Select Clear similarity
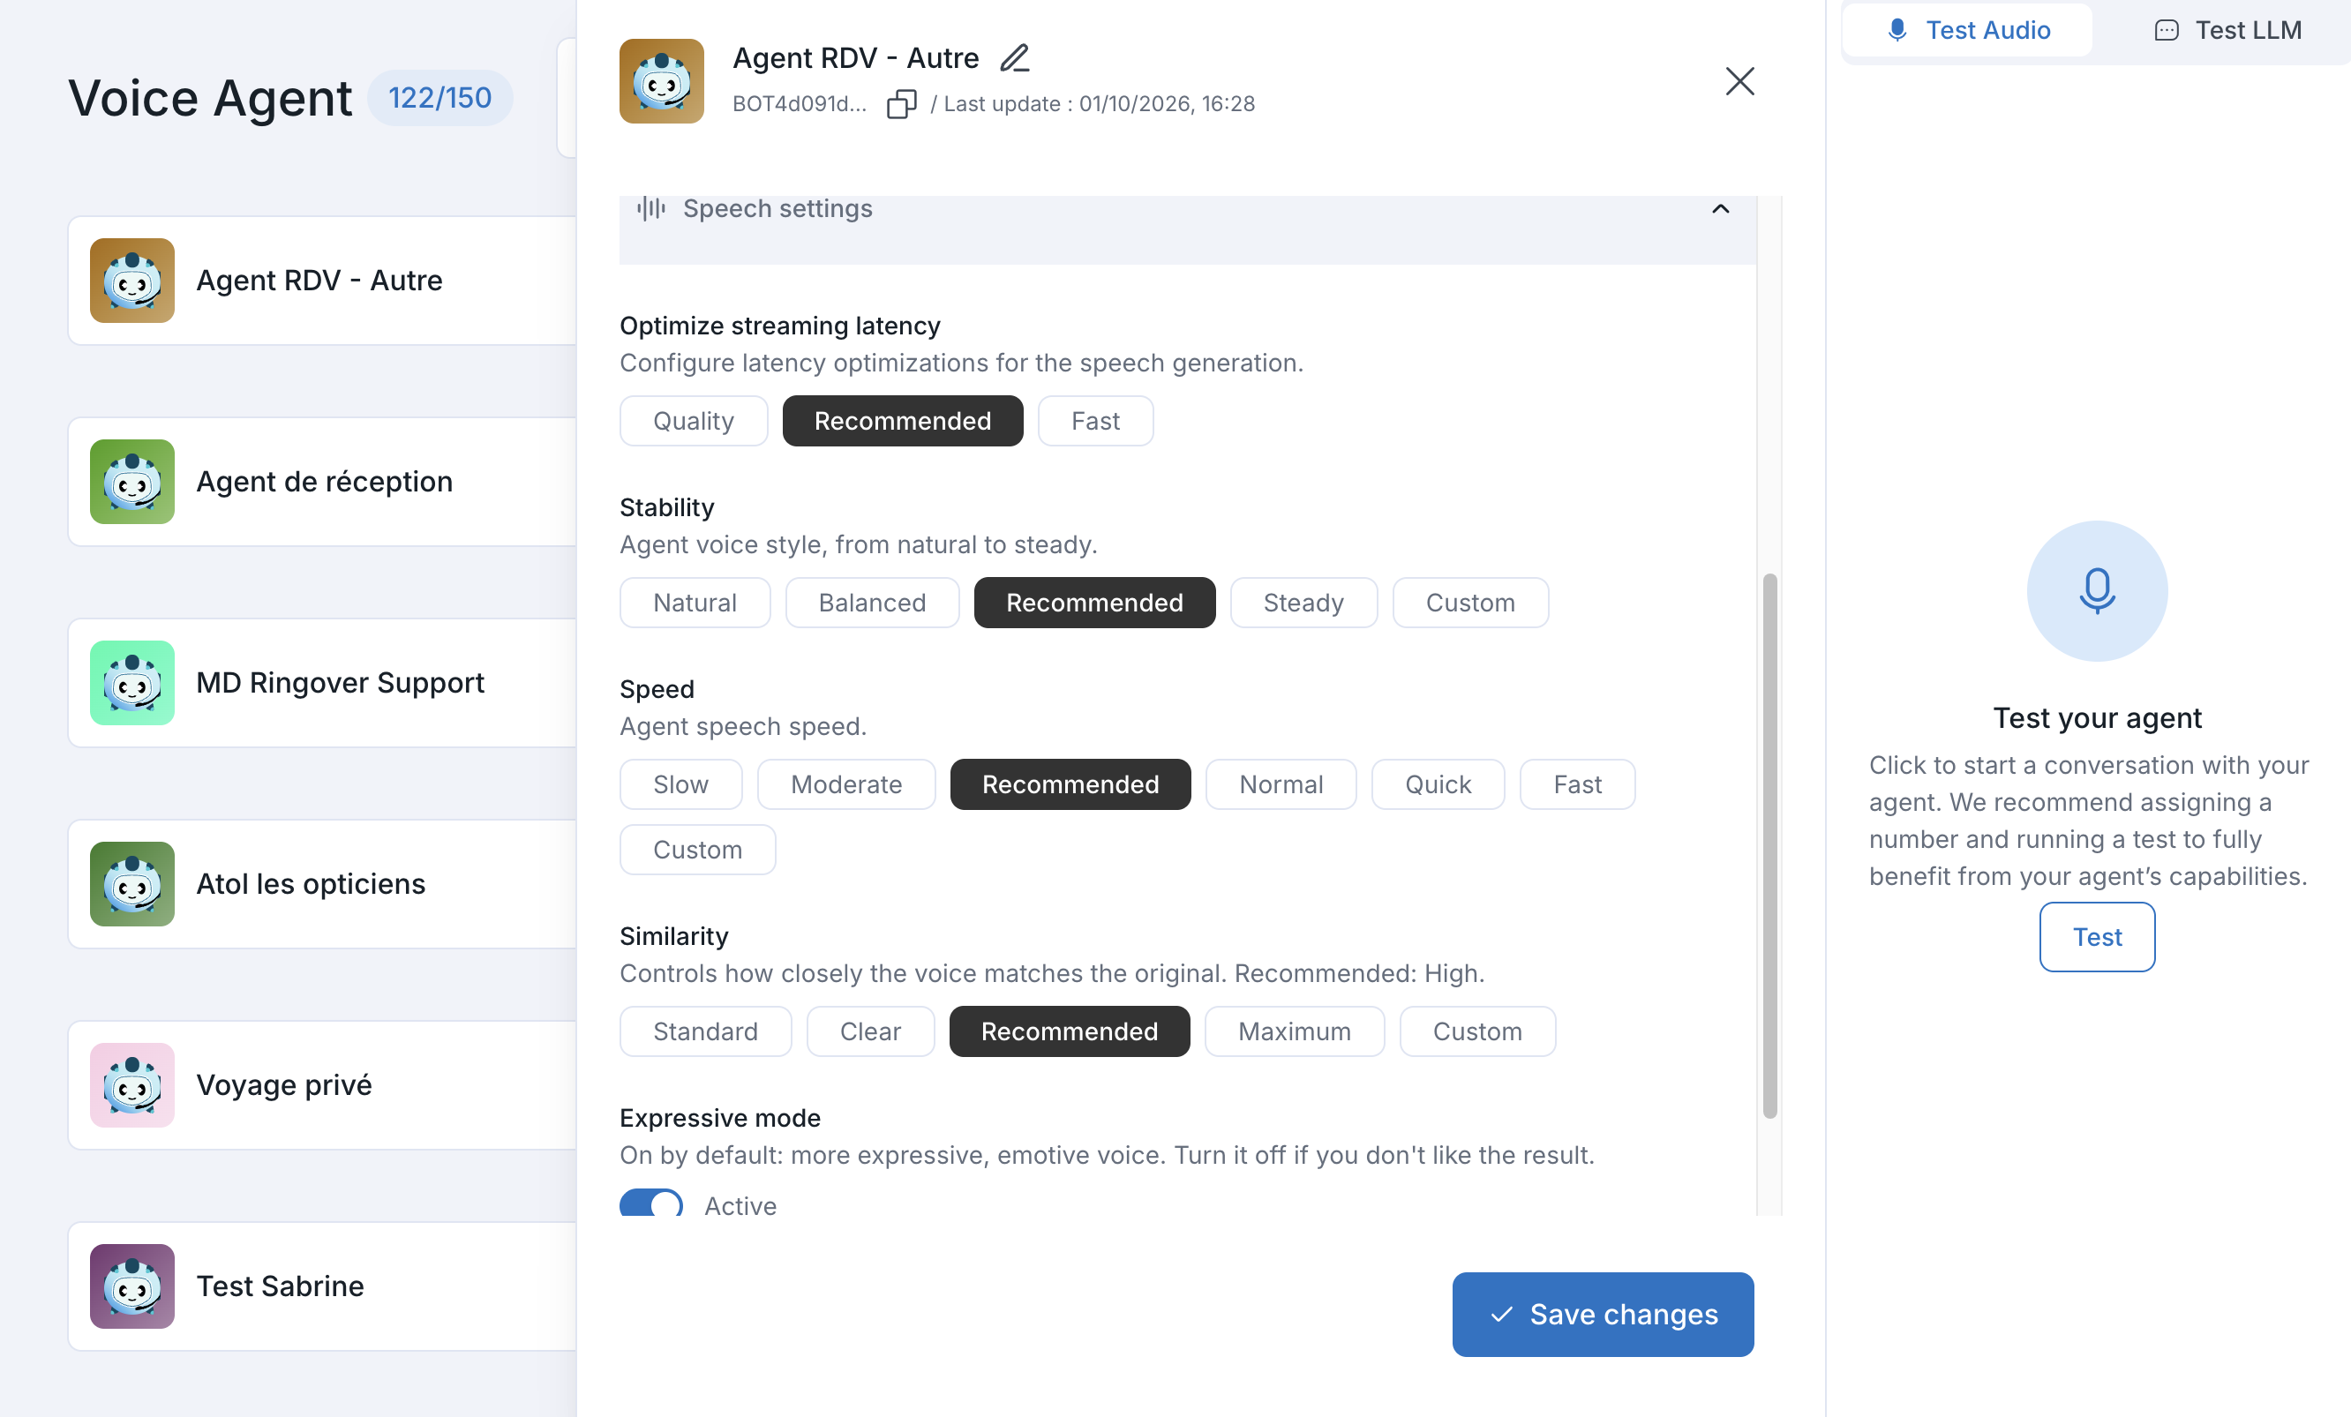Image resolution: width=2351 pixels, height=1417 pixels. 870,1031
